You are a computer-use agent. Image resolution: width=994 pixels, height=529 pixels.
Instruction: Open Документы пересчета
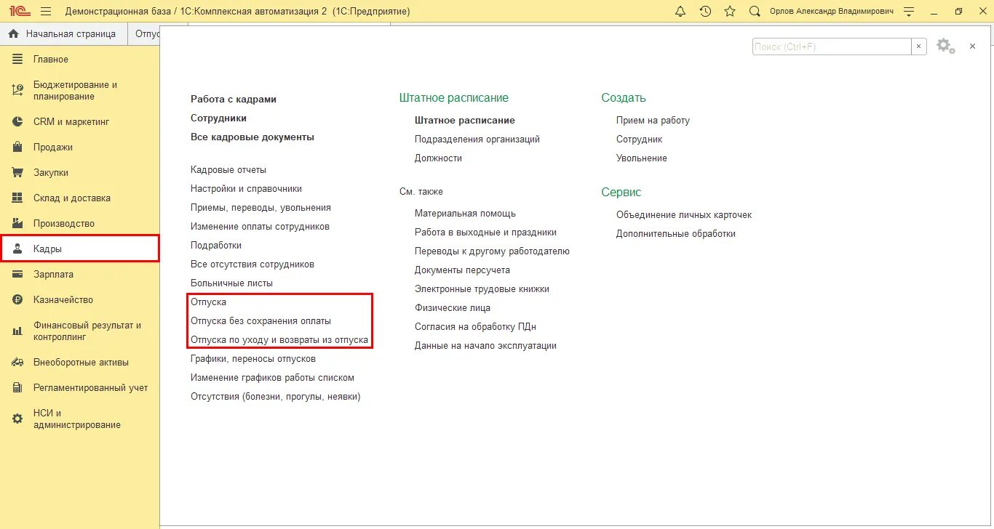point(462,270)
